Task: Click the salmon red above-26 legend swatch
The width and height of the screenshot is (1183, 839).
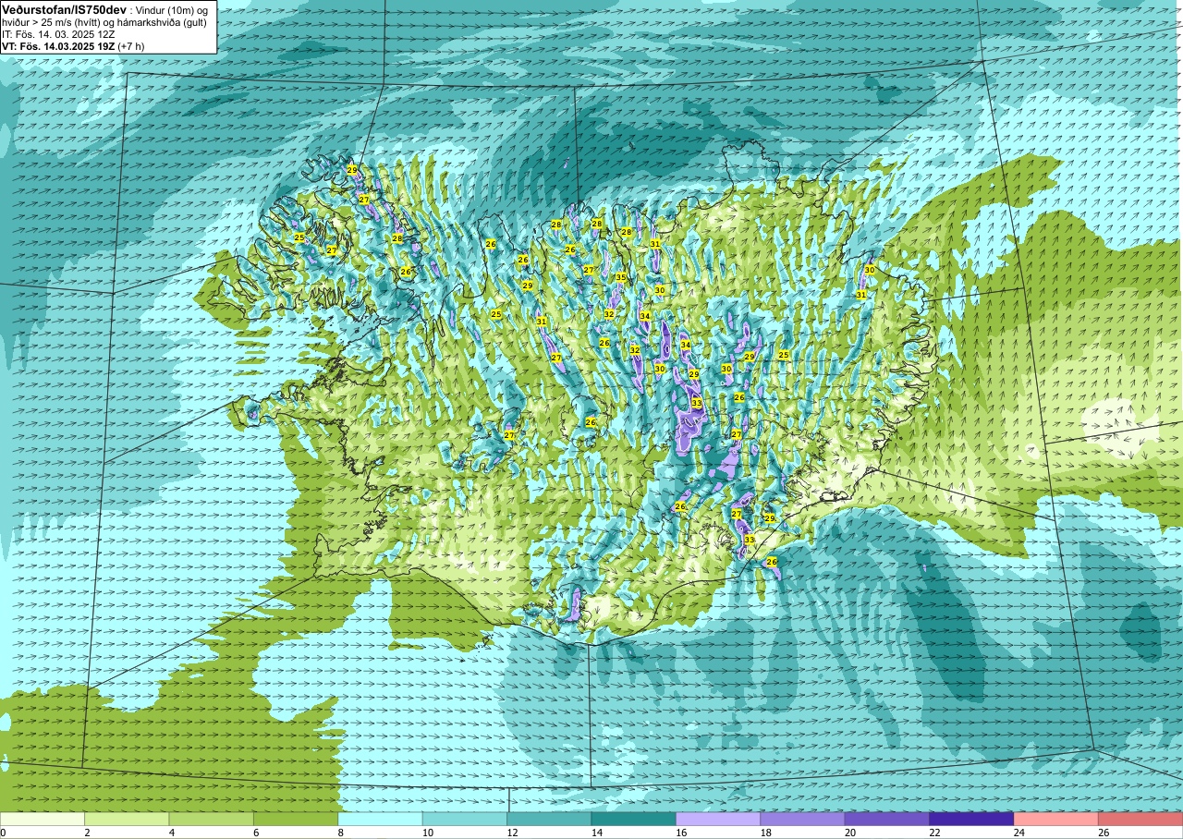Action: 1140,820
